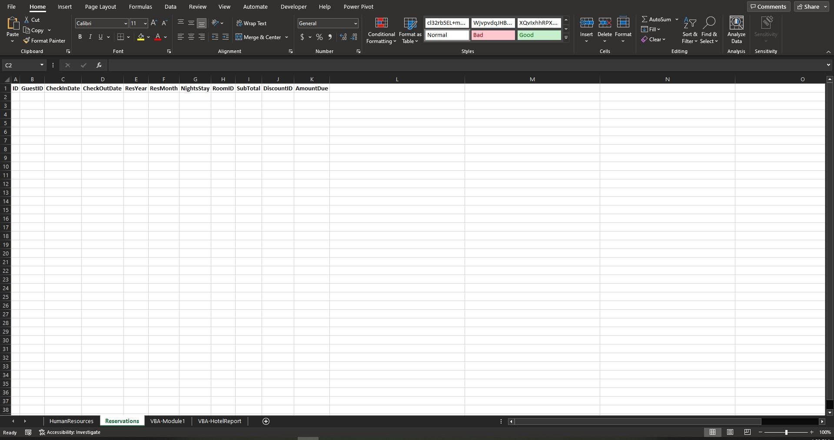Select the Bold formatting icon

pos(80,37)
